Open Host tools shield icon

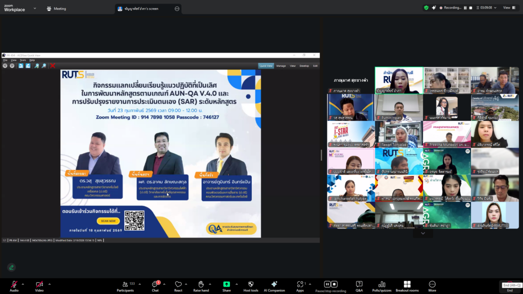(251, 285)
